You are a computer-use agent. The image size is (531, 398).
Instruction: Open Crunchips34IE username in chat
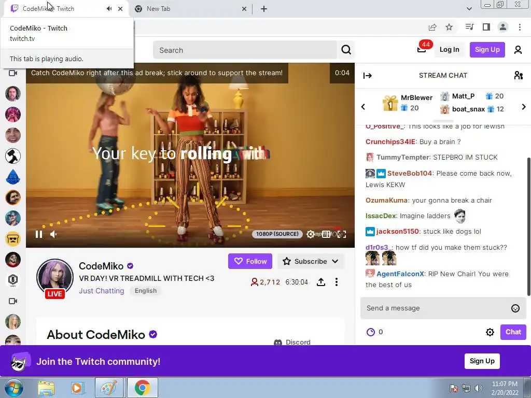390,142
